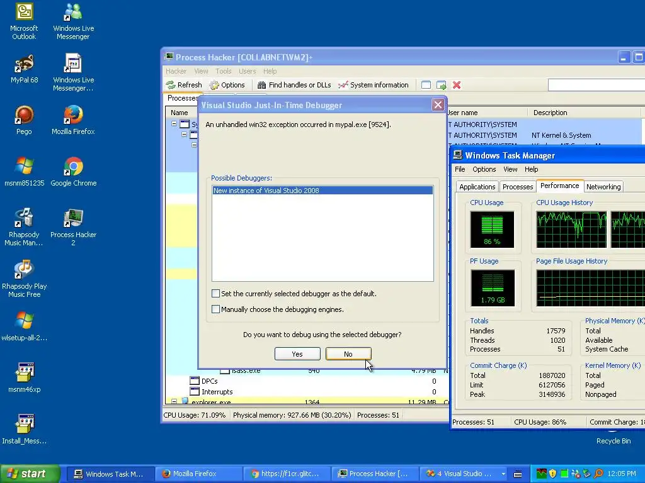Check 'Set the currently selected debugger as the default'
Screen dimensions: 645x483
coord(215,293)
